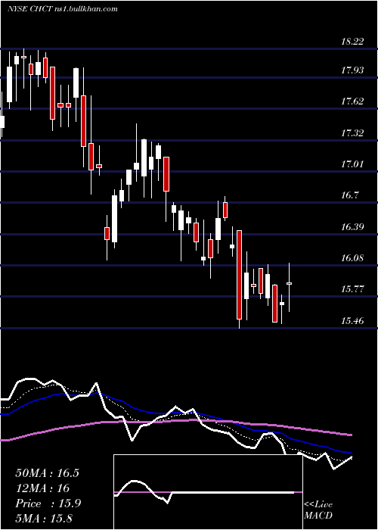Click the 16.7 price axis label
Image resolution: width=378 pixels, height=530 pixels.
(350, 195)
